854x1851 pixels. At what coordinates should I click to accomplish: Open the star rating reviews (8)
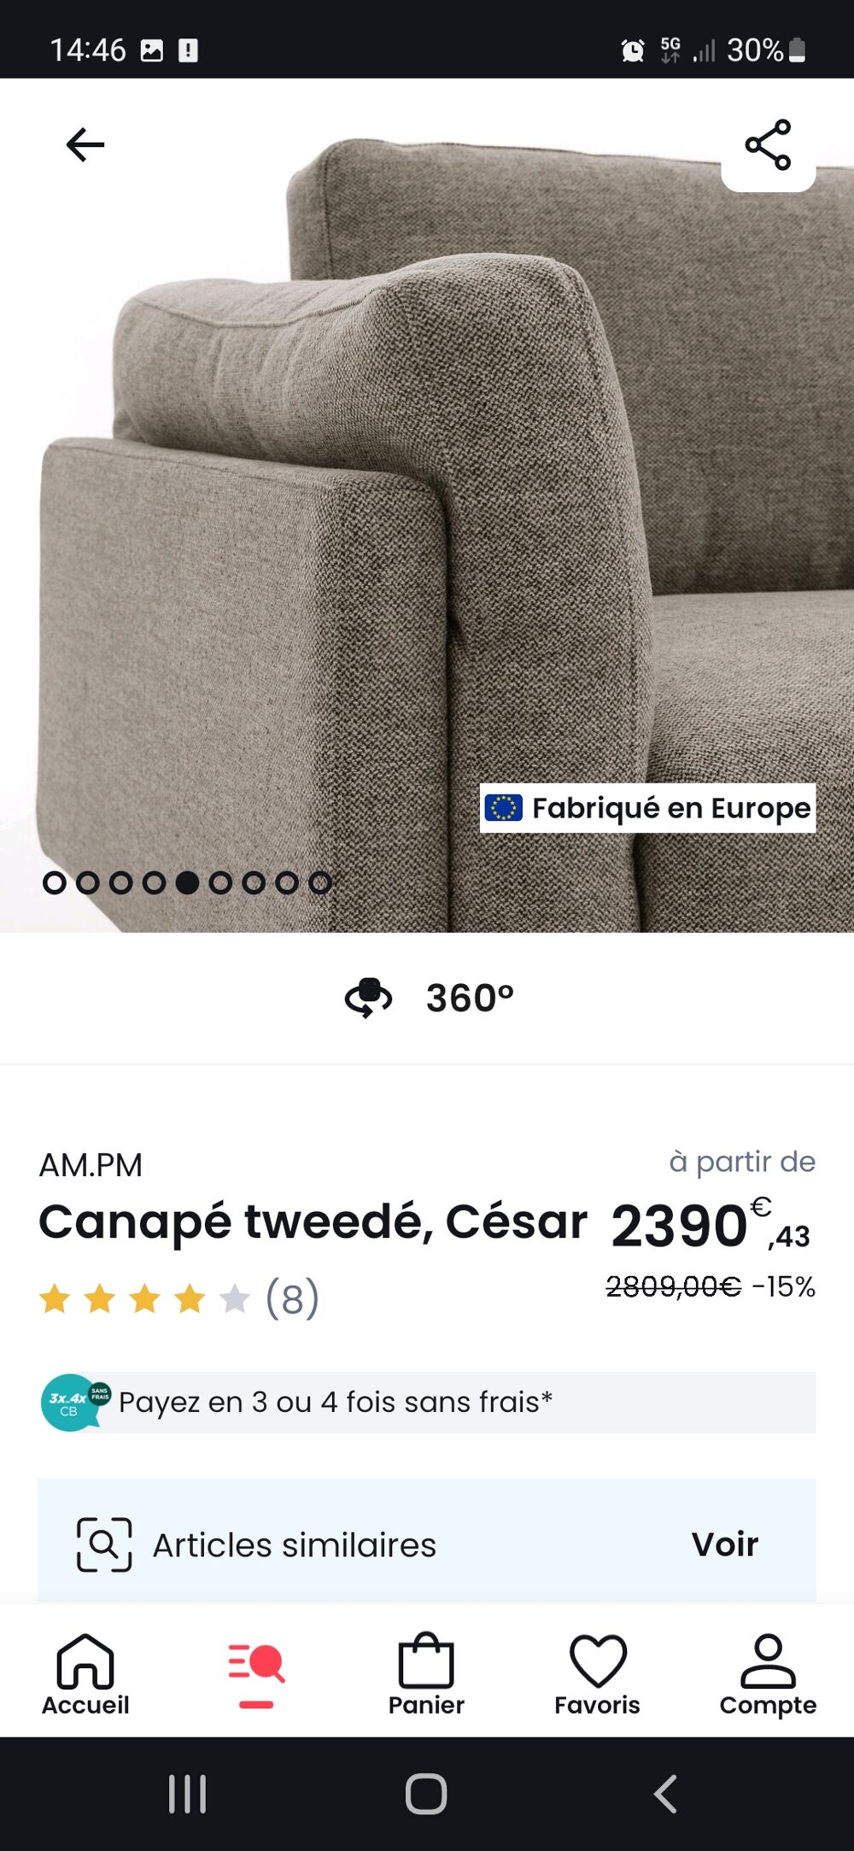tap(179, 1298)
